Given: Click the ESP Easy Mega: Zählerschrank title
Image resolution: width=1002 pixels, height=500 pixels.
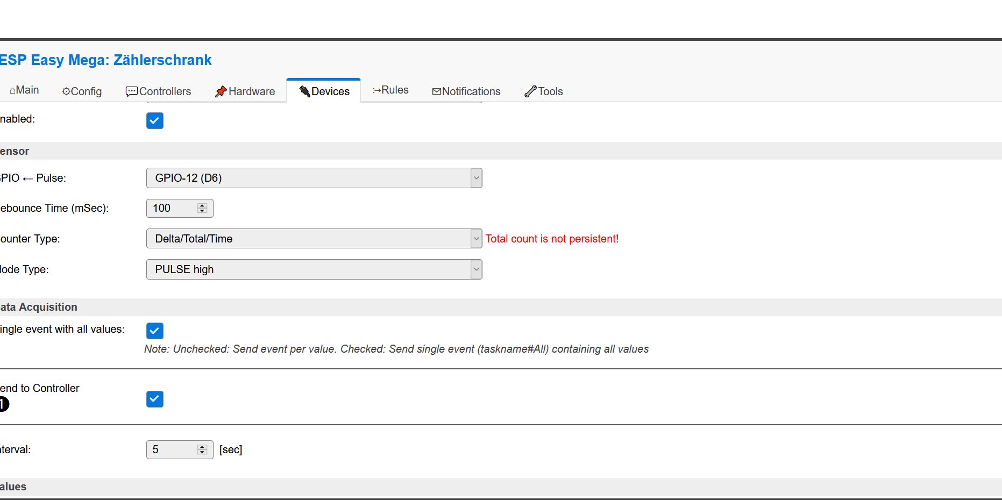Looking at the screenshot, I should pos(105,60).
